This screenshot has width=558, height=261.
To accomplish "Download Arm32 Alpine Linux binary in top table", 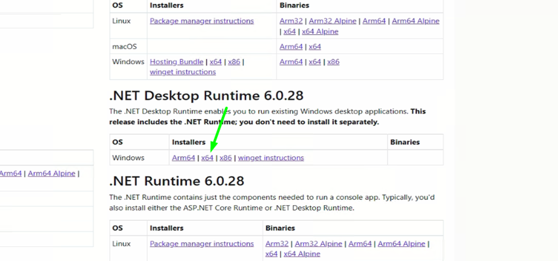I will click(332, 21).
